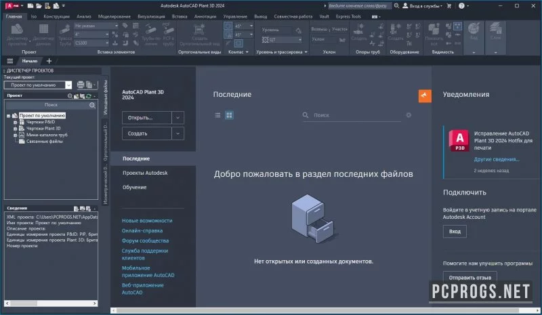Open the dropdown arrow next to Создать
This screenshot has height=315, width=542.
point(178,133)
